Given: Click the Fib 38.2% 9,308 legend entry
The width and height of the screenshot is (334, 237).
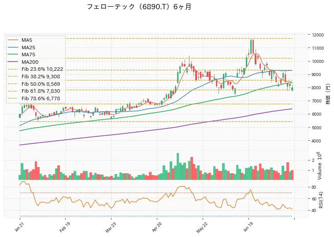Looking at the screenshot, I should pyautogui.click(x=41, y=77).
